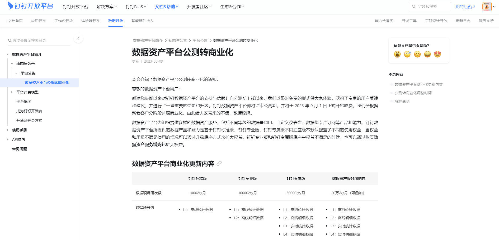Viewport: 499px width, 240px height.
Task: Click breadcrumb 数据资产平台简介
Action: pos(148,41)
